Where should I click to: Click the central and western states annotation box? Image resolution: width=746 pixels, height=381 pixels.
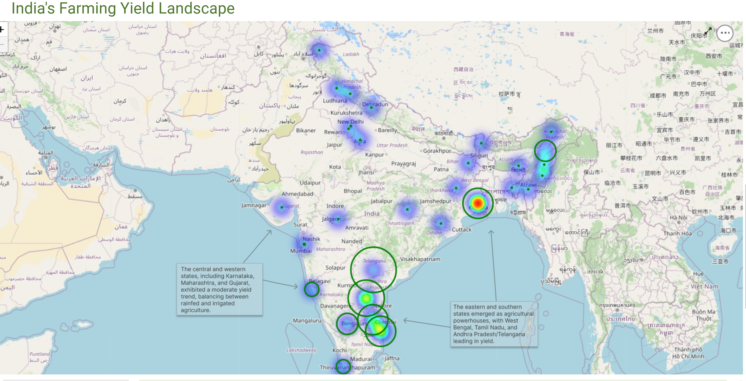point(220,289)
